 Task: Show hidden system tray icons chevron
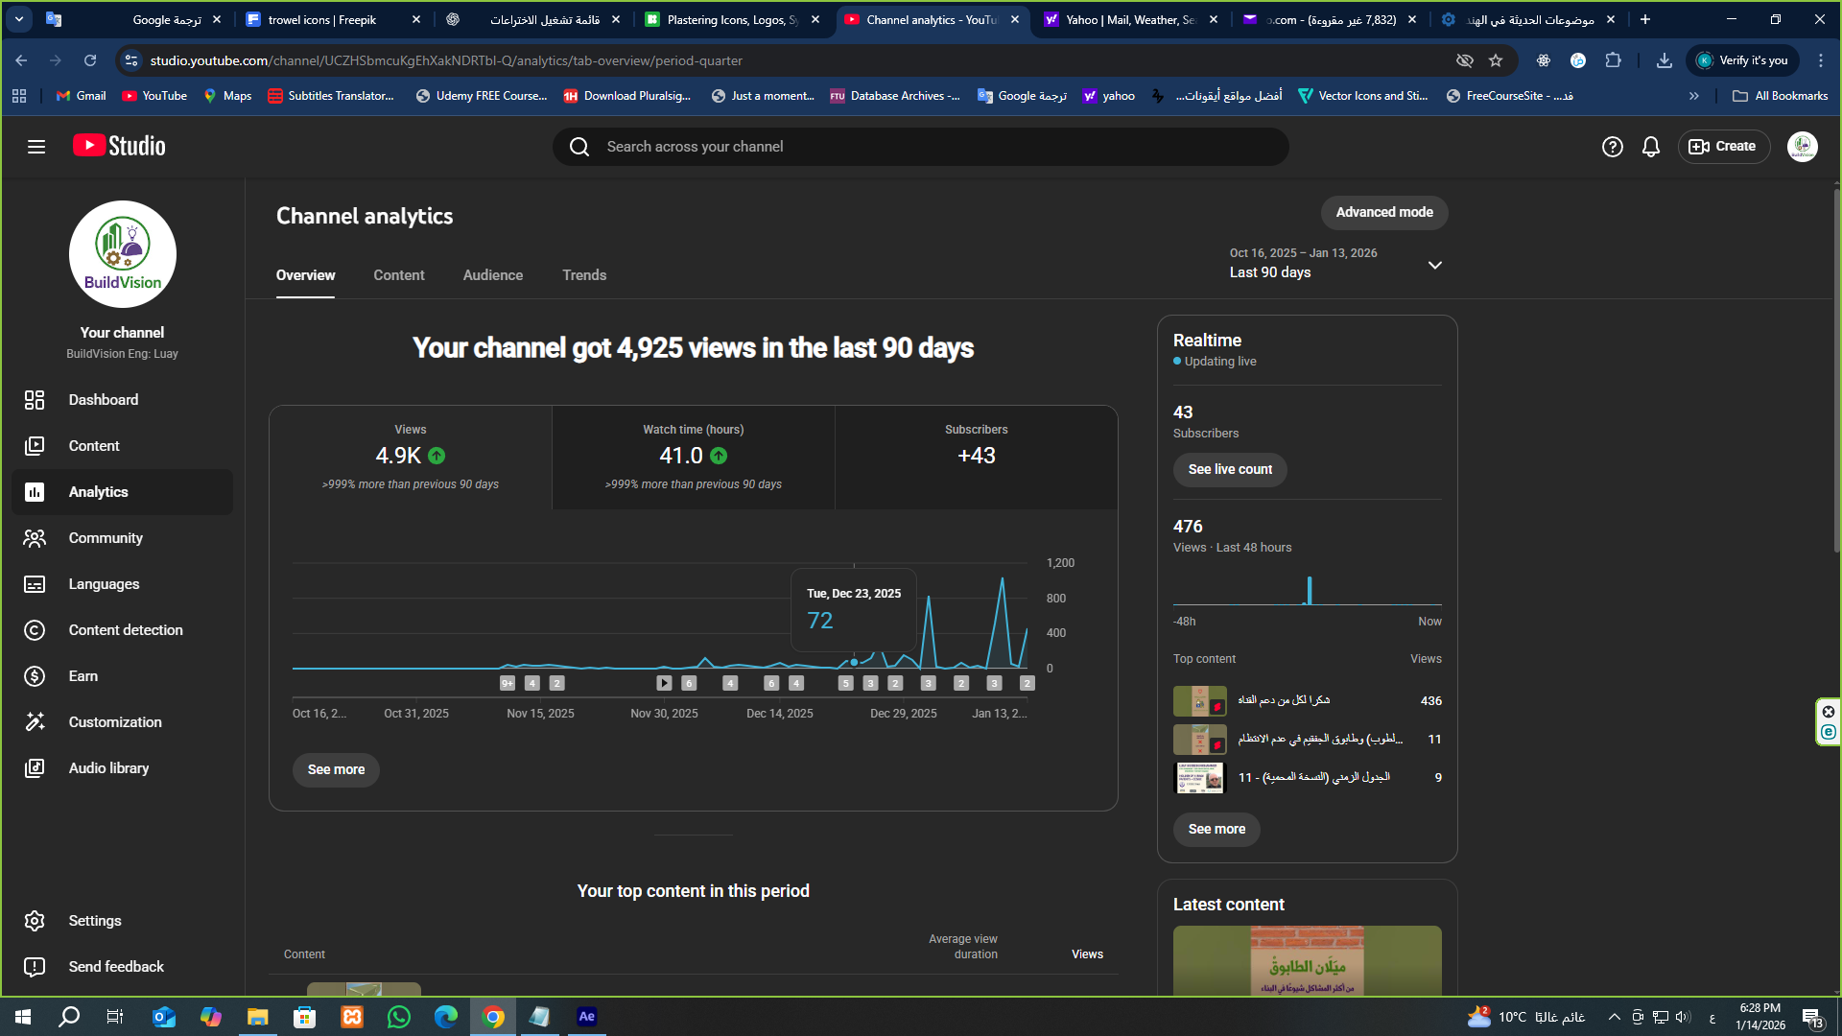pos(1614,1017)
